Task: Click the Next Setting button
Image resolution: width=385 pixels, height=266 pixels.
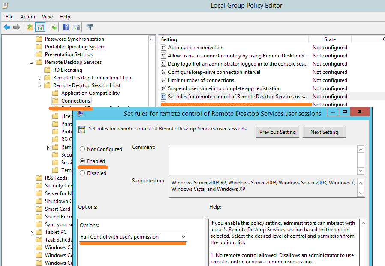Action: click(x=324, y=132)
